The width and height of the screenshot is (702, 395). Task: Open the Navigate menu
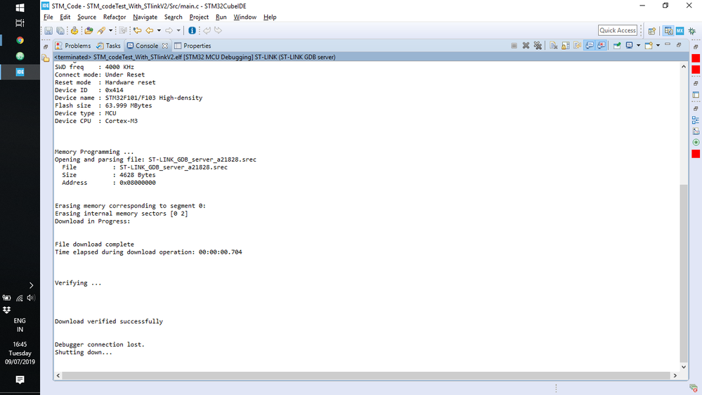(x=145, y=17)
